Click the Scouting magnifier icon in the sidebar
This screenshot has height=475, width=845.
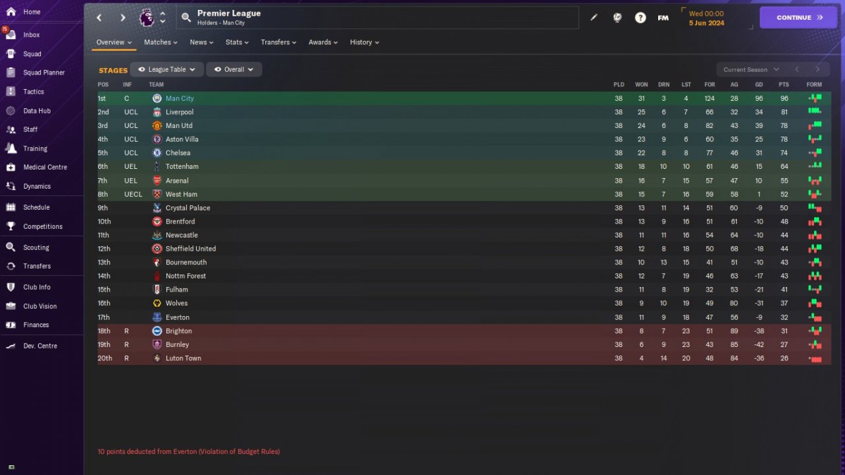click(x=11, y=247)
